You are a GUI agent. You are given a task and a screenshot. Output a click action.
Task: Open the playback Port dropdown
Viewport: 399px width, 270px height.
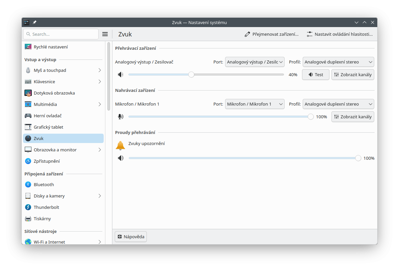click(255, 62)
